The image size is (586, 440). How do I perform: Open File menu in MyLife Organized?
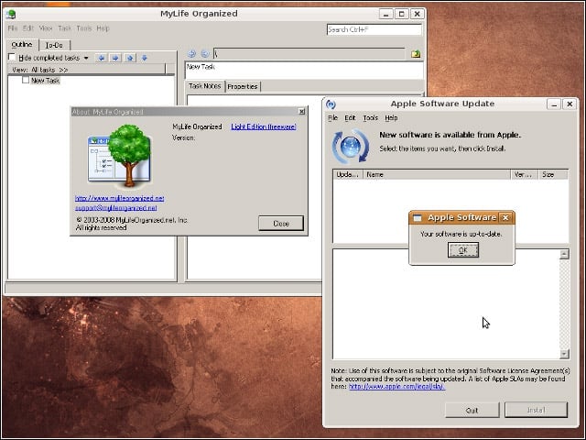[12, 28]
